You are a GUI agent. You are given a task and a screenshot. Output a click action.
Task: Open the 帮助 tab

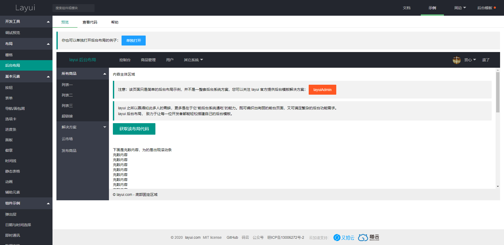tap(115, 22)
